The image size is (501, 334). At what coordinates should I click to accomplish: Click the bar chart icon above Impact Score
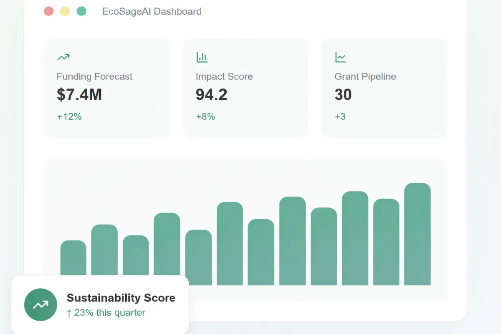click(x=202, y=57)
